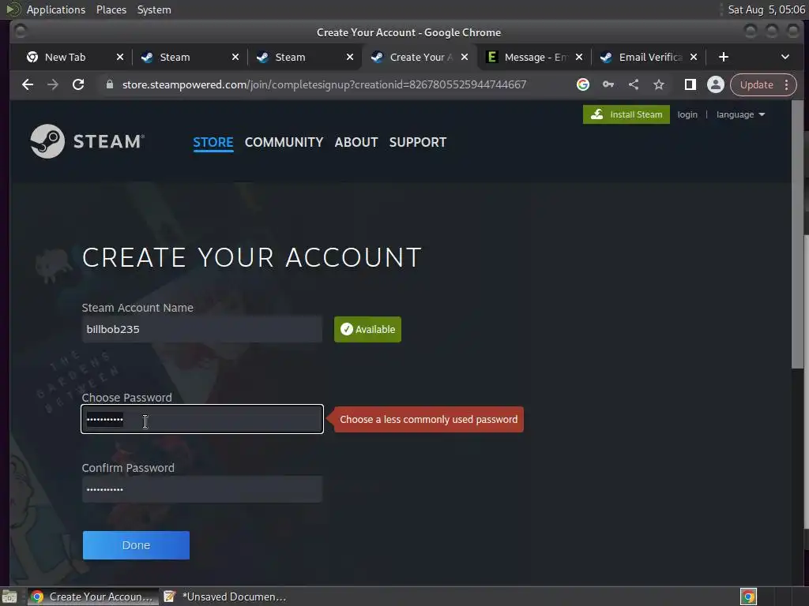Click the Update Chrome button
The image size is (809, 606).
click(756, 84)
